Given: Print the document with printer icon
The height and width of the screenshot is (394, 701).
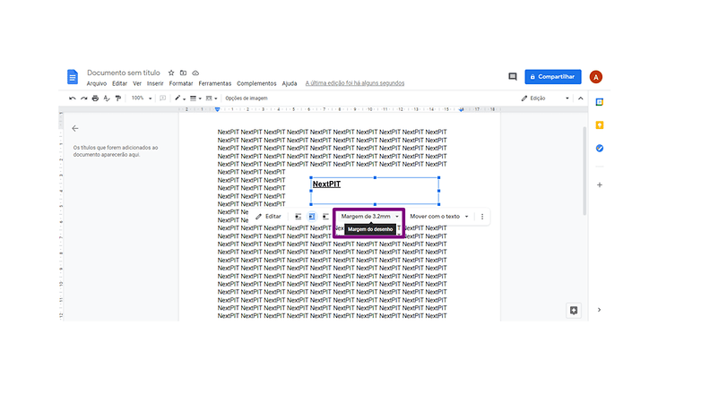Looking at the screenshot, I should (x=95, y=98).
